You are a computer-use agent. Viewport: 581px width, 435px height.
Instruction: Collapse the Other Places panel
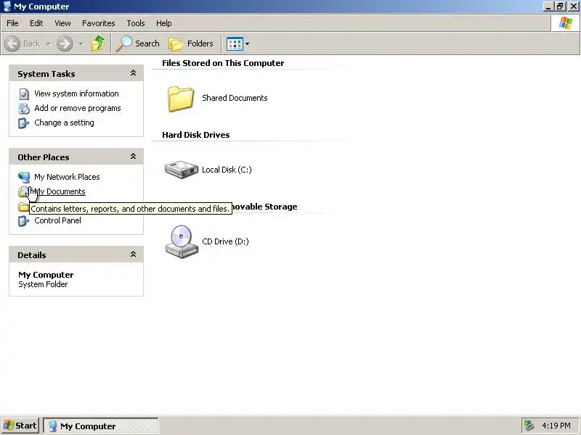pos(133,157)
